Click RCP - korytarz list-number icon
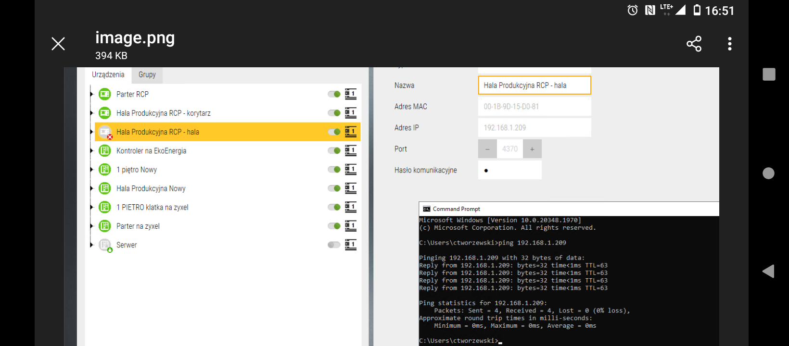Screen dimensions: 789x346 [351, 113]
